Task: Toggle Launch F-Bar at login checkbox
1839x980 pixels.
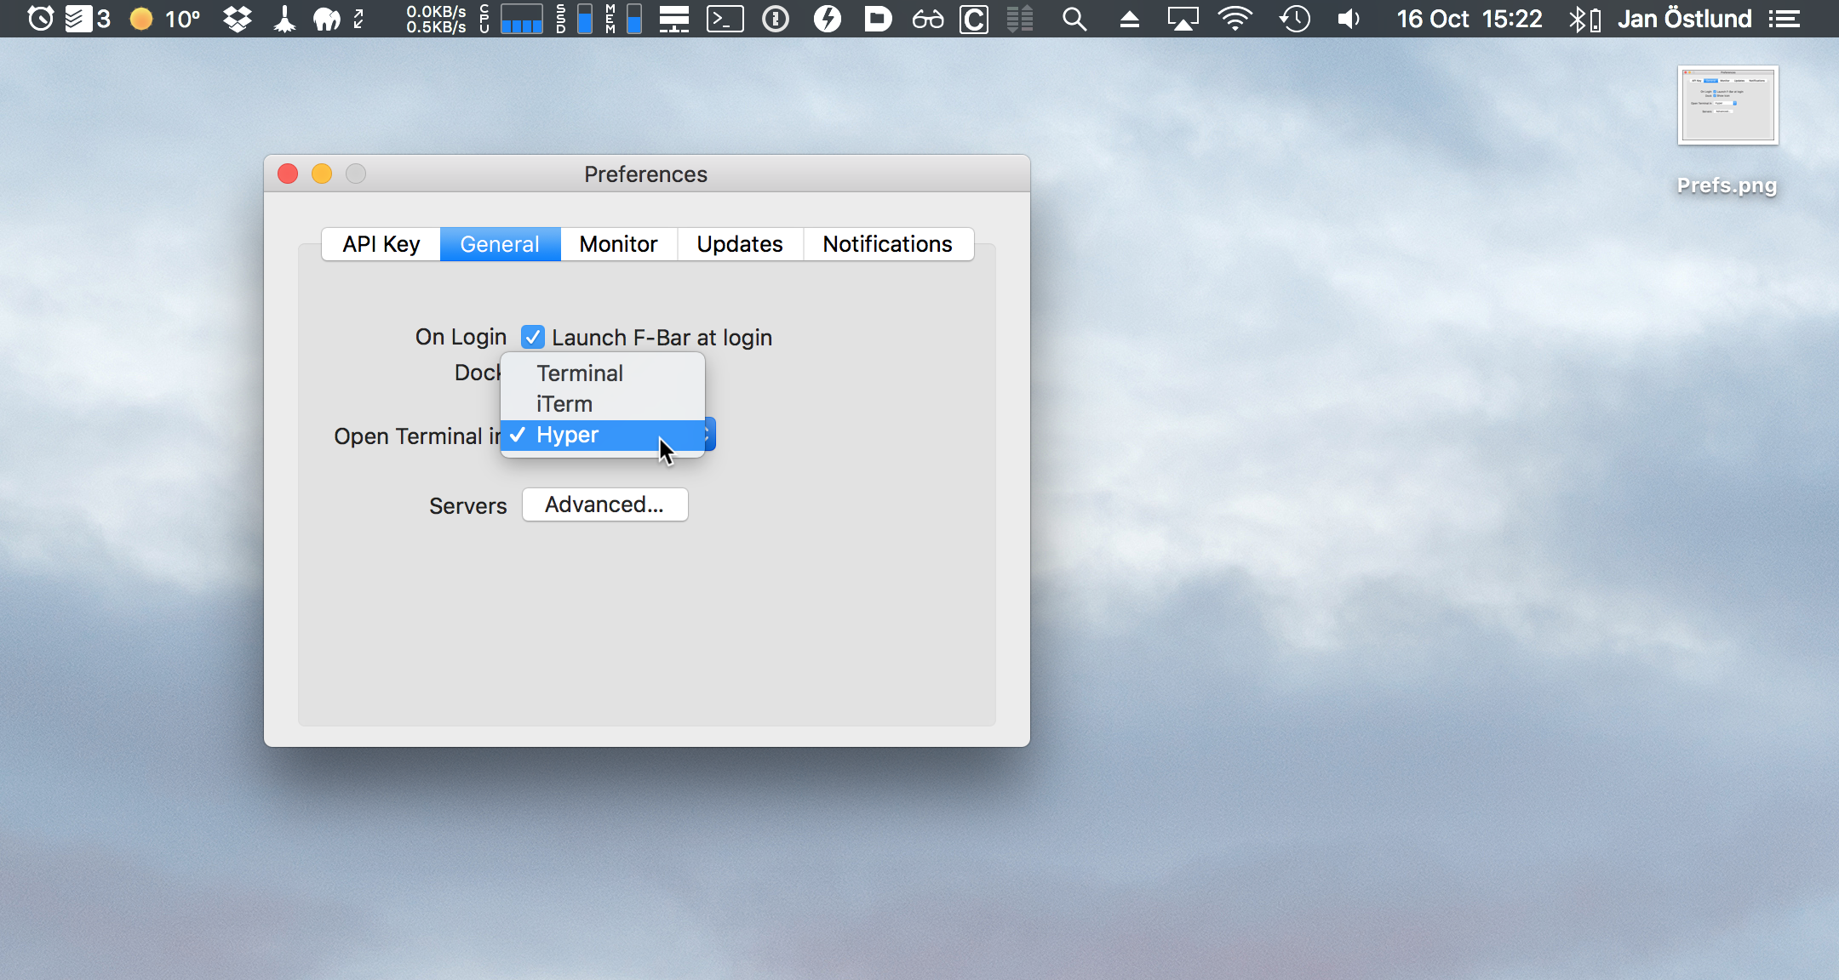Action: [x=533, y=338]
